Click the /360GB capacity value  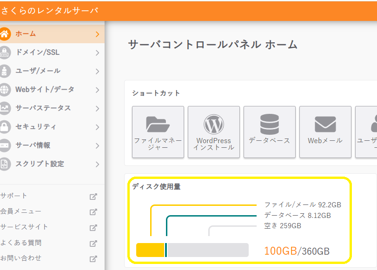pyautogui.click(x=313, y=251)
